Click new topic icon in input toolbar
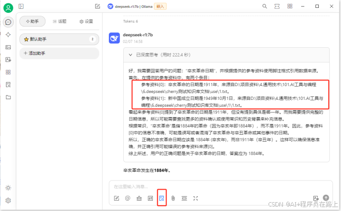The height and width of the screenshot is (211, 341). [x=117, y=198]
